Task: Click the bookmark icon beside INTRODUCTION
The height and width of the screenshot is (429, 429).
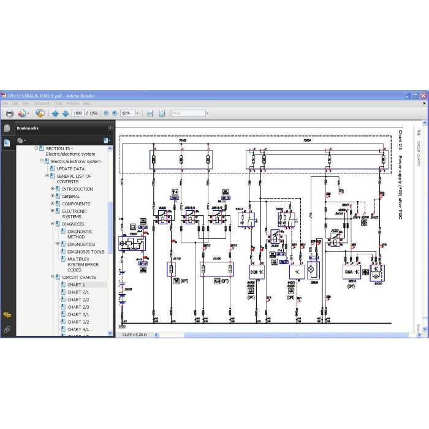Action: 58,189
